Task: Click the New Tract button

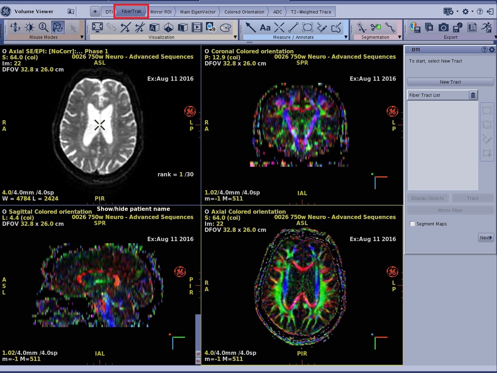Action: (450, 82)
